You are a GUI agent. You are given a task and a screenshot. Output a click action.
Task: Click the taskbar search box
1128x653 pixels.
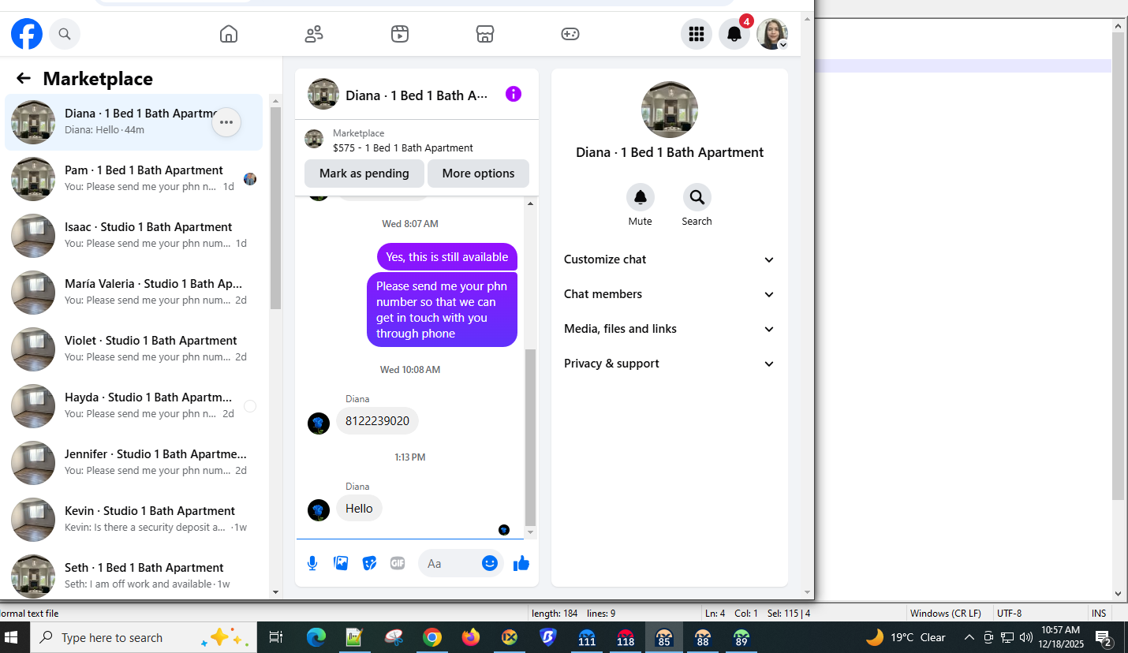(144, 637)
